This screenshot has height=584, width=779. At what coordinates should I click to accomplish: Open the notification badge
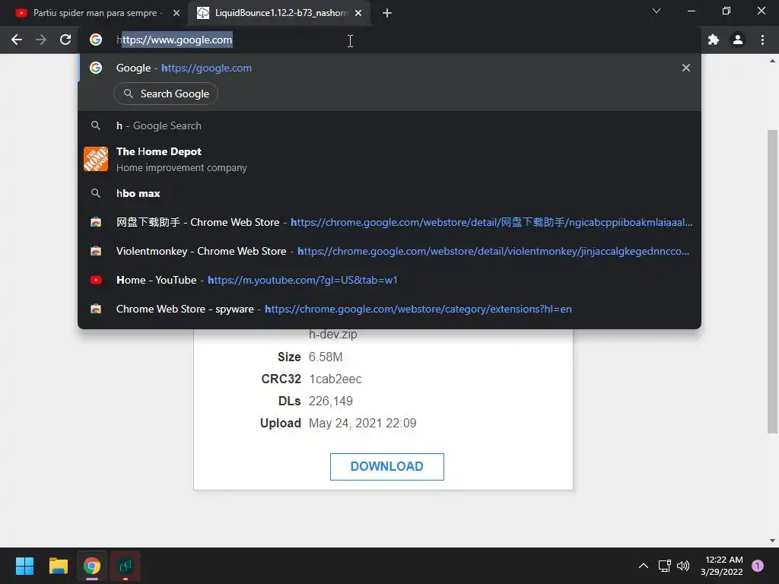click(x=758, y=566)
